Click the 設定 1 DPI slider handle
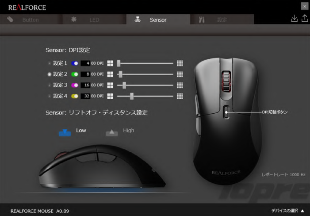 119,63
